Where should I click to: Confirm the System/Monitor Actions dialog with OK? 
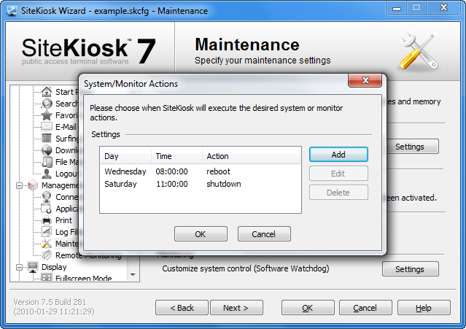(x=200, y=234)
